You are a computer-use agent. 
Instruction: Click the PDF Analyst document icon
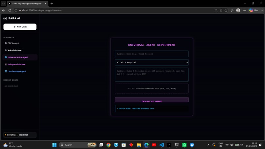click(x=6, y=43)
